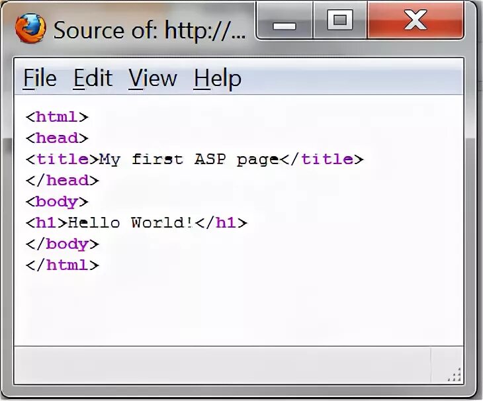Click the opening <h1> tag
This screenshot has width=483, height=401.
tap(47, 223)
